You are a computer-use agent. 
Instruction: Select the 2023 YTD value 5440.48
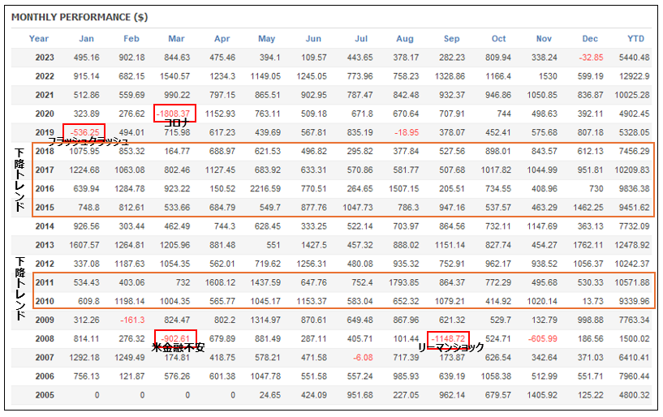pyautogui.click(x=633, y=57)
